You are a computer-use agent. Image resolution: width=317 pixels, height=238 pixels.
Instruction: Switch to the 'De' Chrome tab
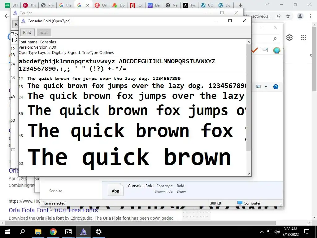point(154,5)
